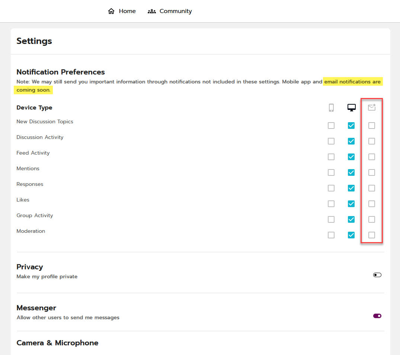Enable mobile notifications for Responses
The height and width of the screenshot is (355, 400).
point(331,188)
